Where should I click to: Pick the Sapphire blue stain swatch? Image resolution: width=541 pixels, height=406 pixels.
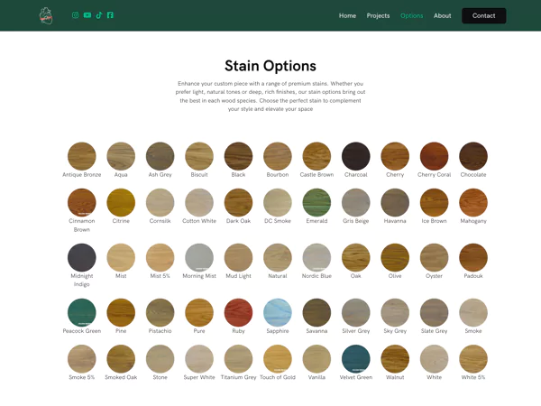(278, 312)
